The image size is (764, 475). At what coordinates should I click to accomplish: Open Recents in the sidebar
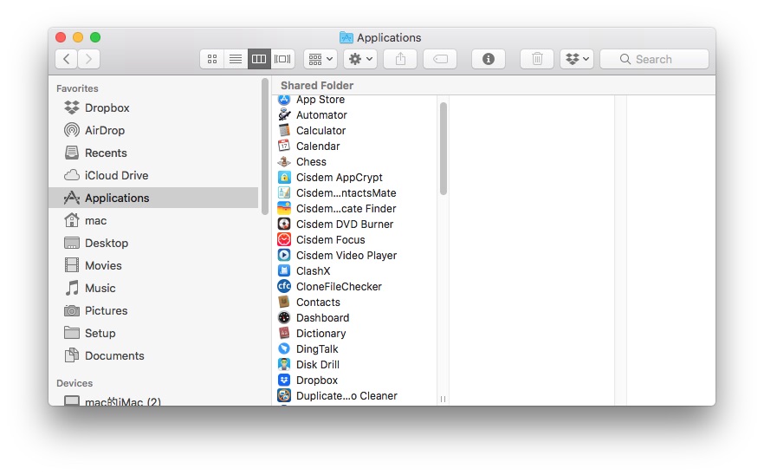pyautogui.click(x=153, y=153)
